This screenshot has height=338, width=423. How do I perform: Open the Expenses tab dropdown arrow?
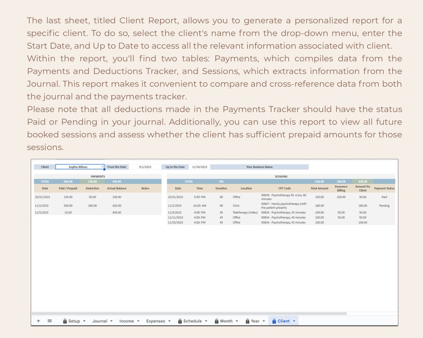tap(169, 321)
